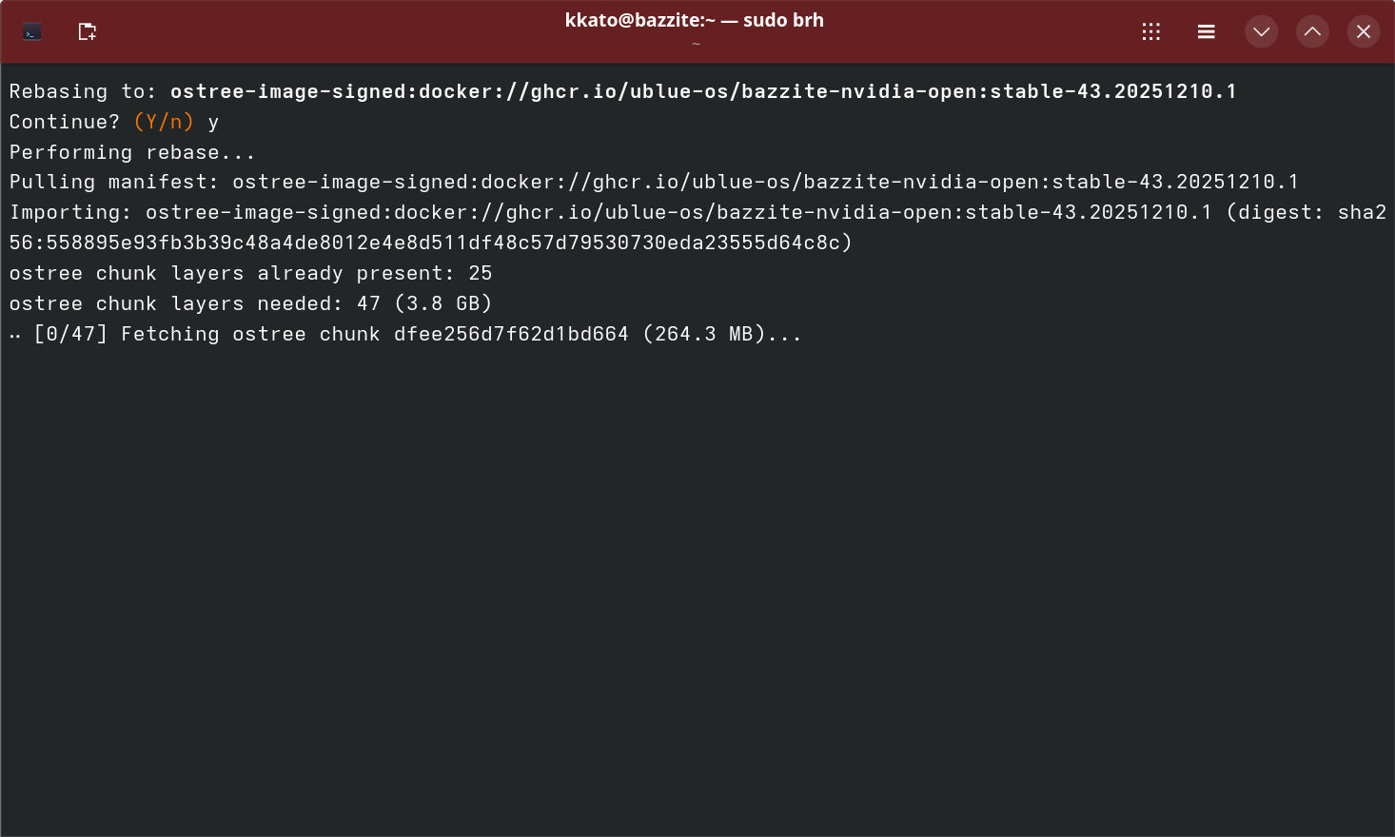Viewport: 1395px width, 837px height.
Task: Maximize the terminal window
Action: pos(1312,32)
